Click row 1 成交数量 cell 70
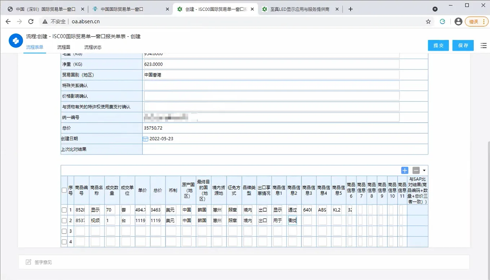490x280 pixels. (x=111, y=210)
